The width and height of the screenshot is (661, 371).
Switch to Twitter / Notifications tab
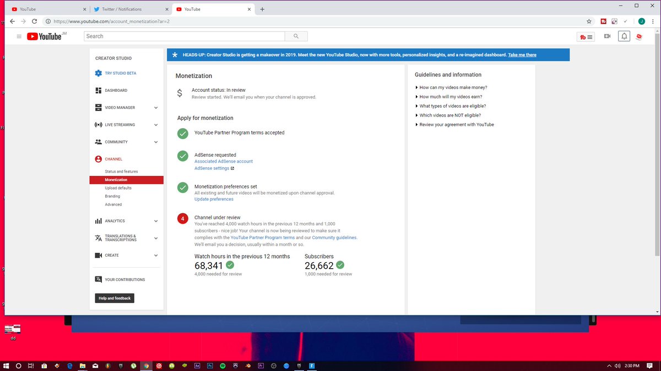(130, 9)
